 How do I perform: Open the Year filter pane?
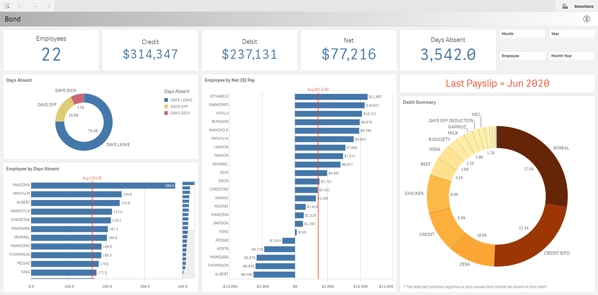tap(572, 34)
